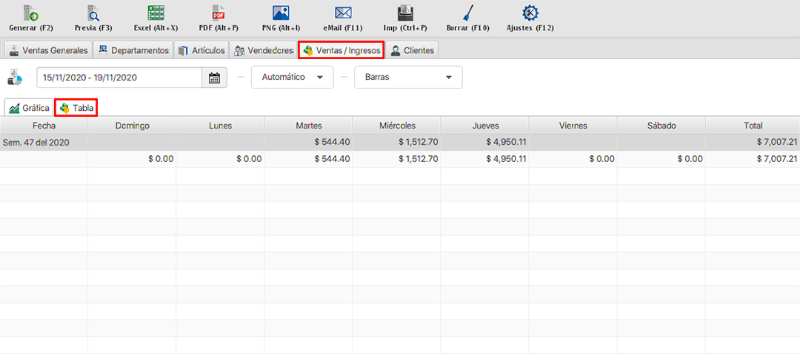Select the Artículos tab

pos(201,51)
